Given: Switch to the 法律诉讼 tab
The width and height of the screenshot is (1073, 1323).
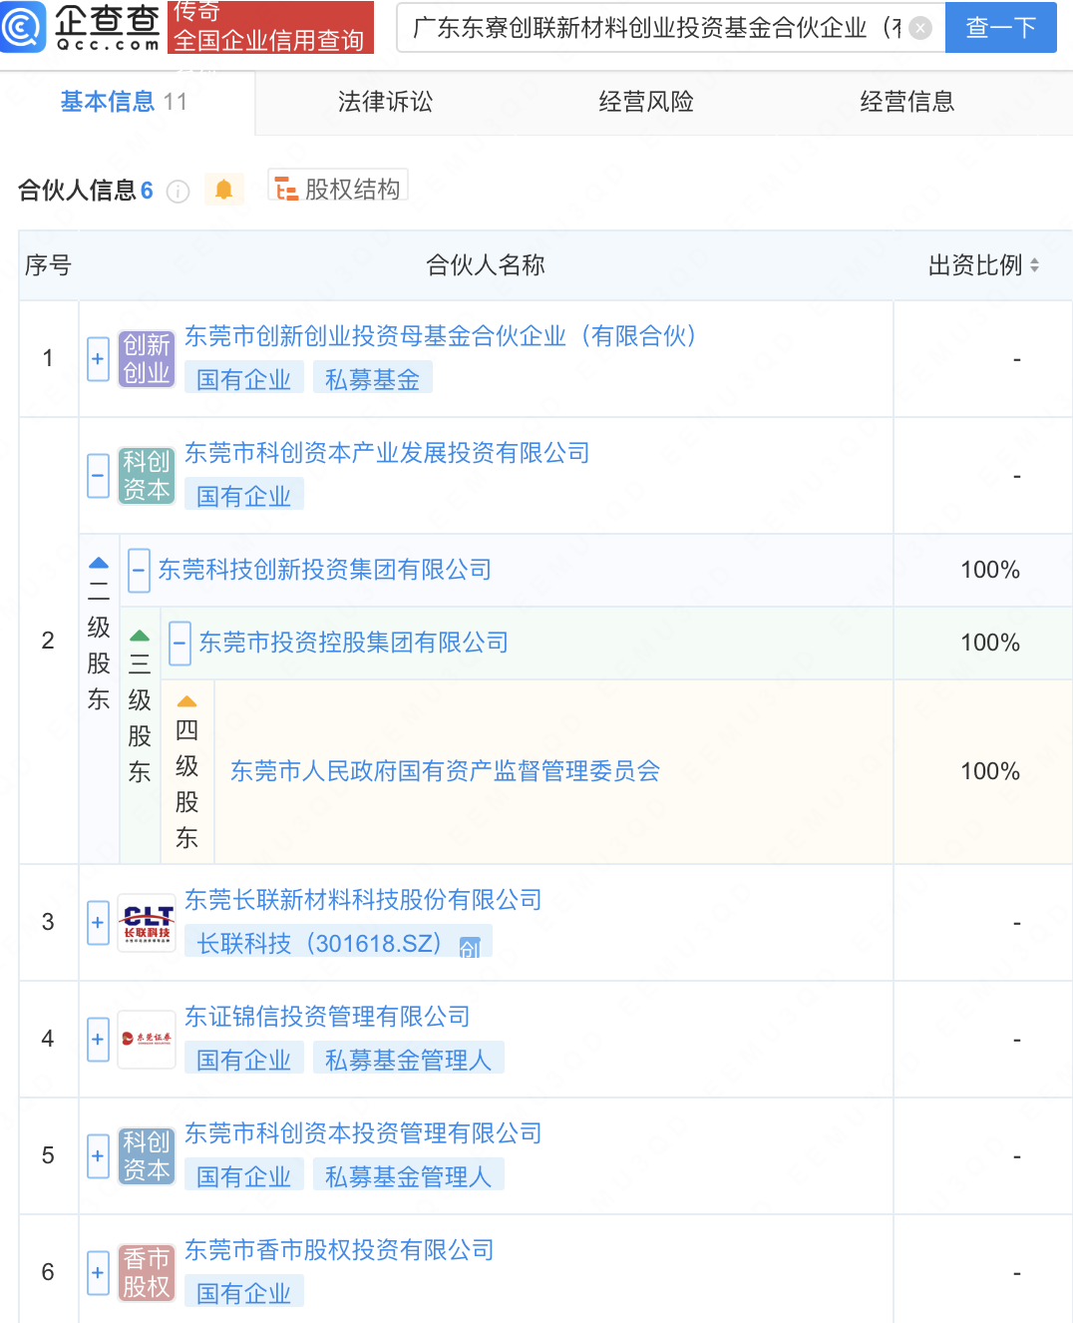Looking at the screenshot, I should pyautogui.click(x=385, y=102).
